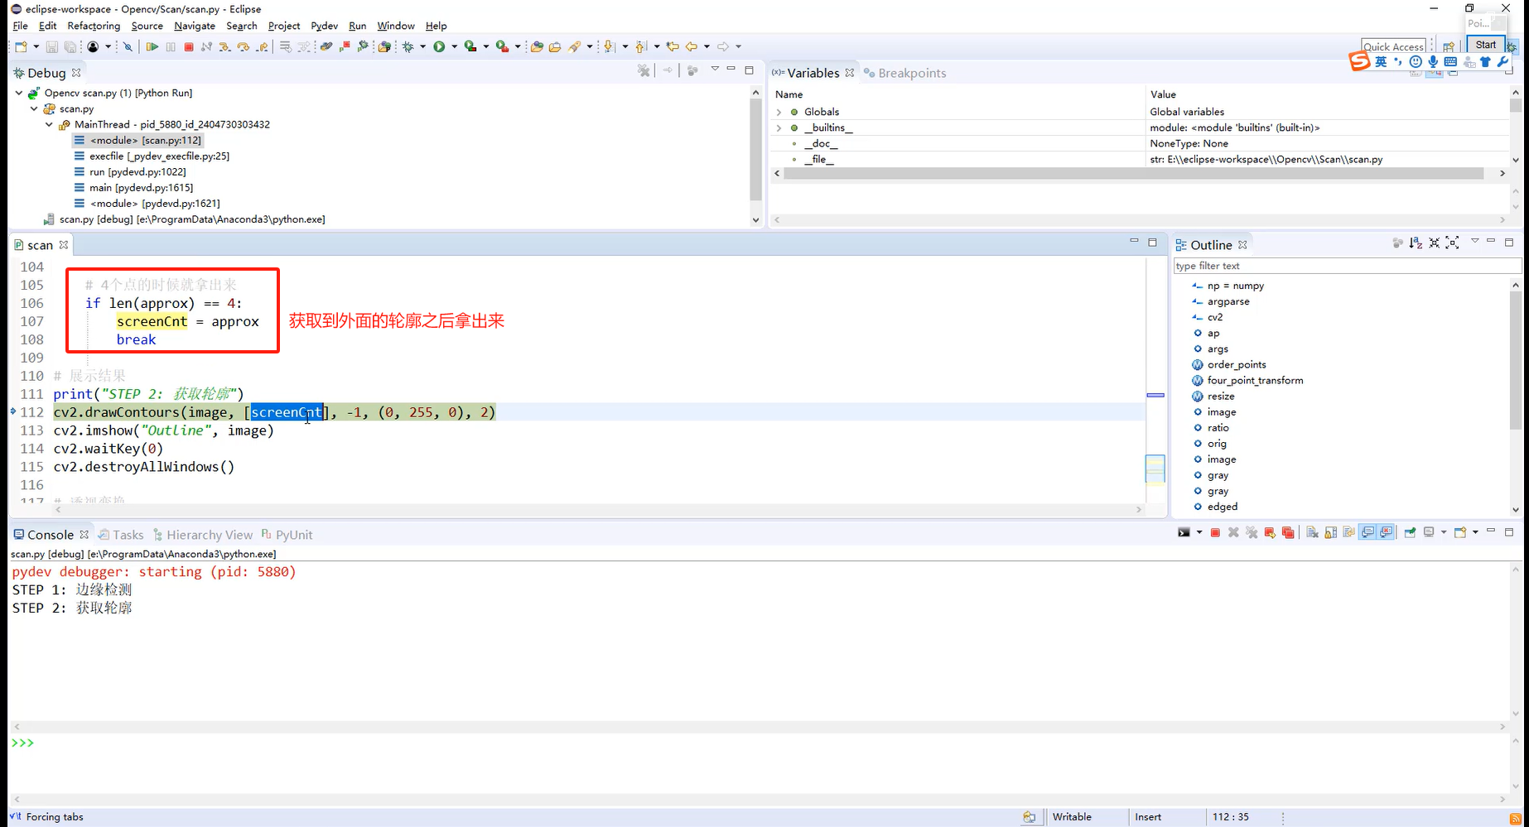Click Terminate and Relaunch icon in Console
This screenshot has width=1529, height=827.
[x=1270, y=532]
